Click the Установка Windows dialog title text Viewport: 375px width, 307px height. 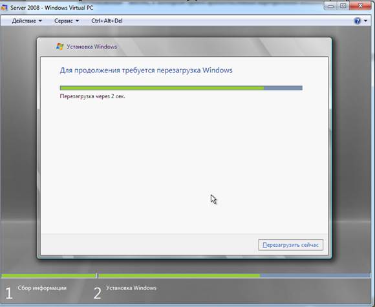92,47
